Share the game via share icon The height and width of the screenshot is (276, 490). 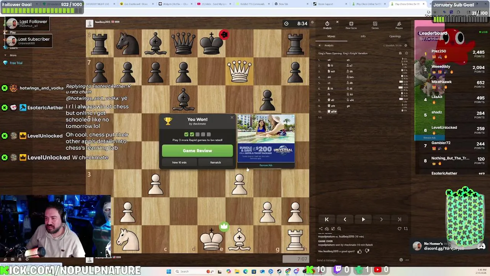(321, 229)
